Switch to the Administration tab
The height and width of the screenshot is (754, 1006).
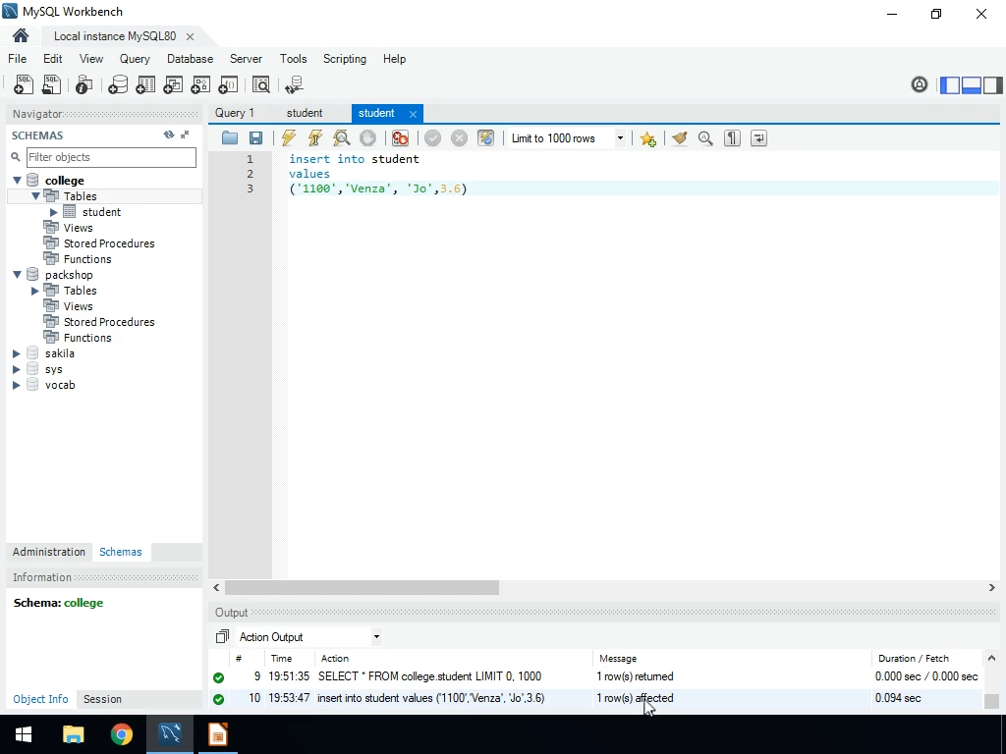[49, 552]
